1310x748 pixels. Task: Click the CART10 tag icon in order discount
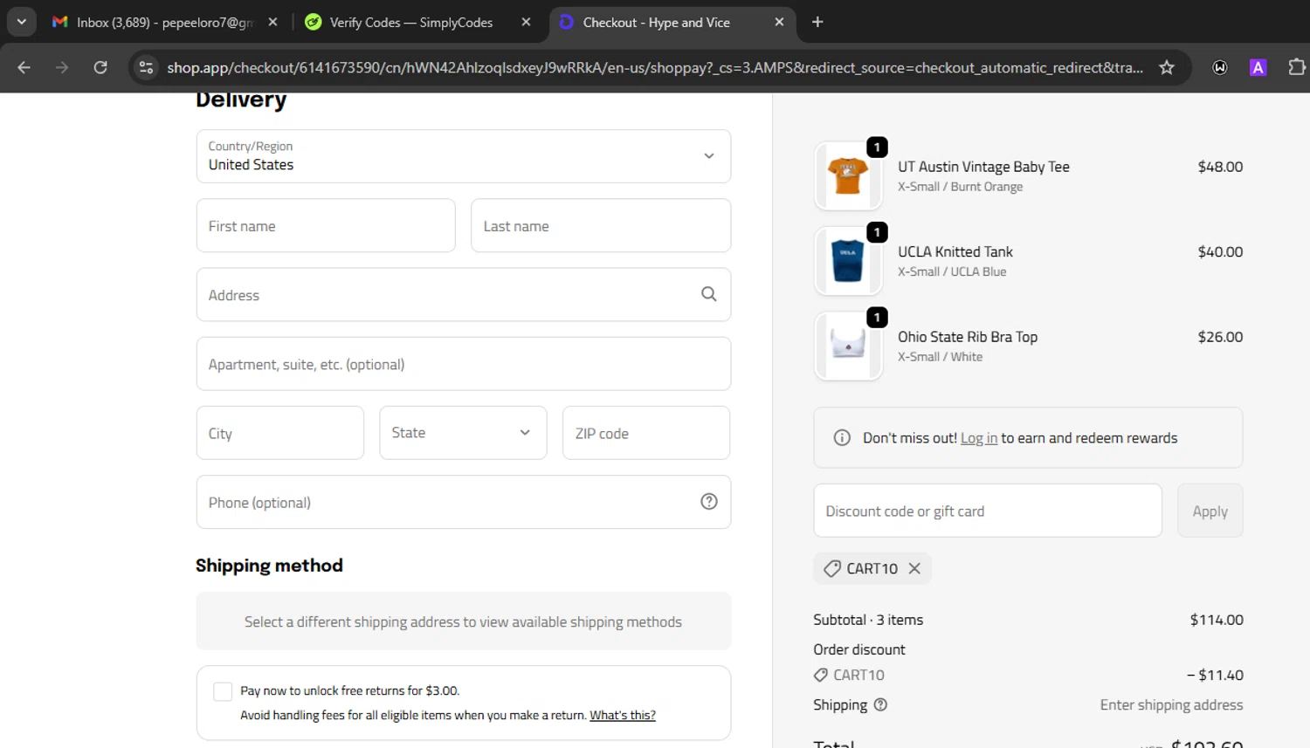click(820, 675)
